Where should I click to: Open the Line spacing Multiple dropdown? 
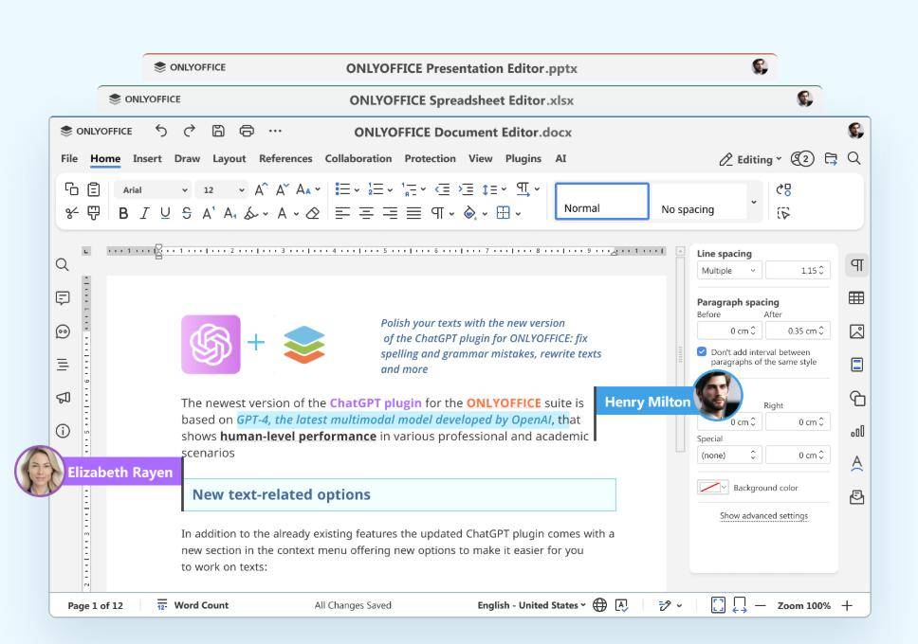tap(728, 271)
